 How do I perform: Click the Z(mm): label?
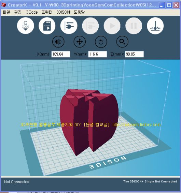(117, 54)
